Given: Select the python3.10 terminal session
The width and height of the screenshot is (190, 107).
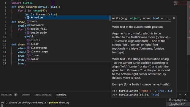Looking at the screenshot, I should 178,104.
